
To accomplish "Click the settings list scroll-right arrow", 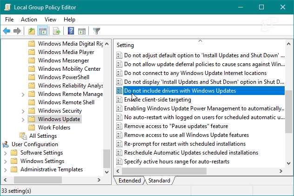I will pyautogui.click(x=281, y=171).
